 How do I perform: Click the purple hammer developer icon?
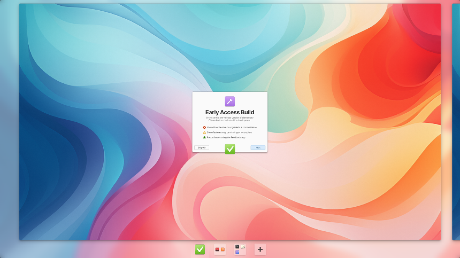(230, 102)
